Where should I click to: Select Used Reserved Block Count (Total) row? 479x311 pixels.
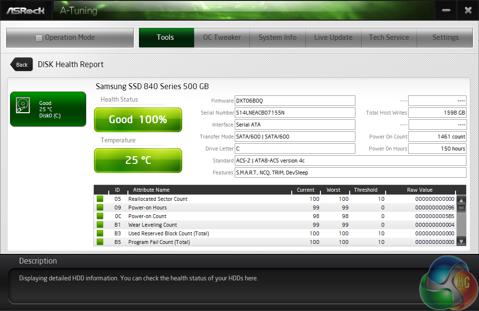pos(275,233)
